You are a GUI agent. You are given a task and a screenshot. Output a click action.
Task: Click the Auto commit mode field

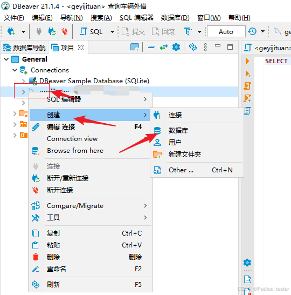pos(226,31)
